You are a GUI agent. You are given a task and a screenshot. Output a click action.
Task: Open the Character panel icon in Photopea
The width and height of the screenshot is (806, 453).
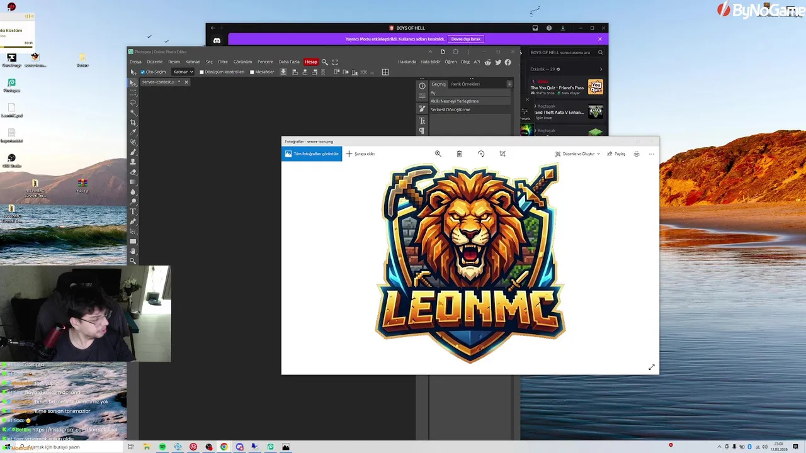pos(422,120)
